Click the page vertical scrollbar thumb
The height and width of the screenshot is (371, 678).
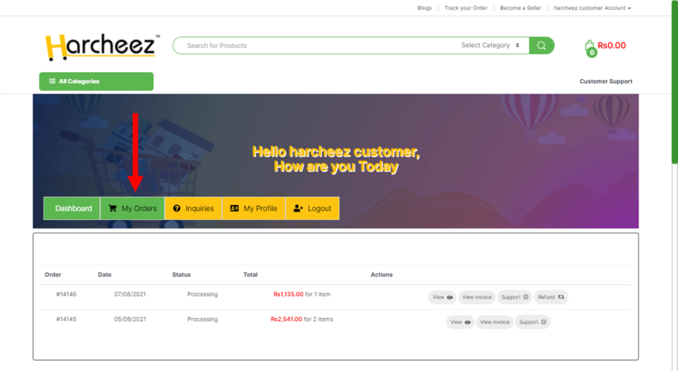[x=675, y=82]
